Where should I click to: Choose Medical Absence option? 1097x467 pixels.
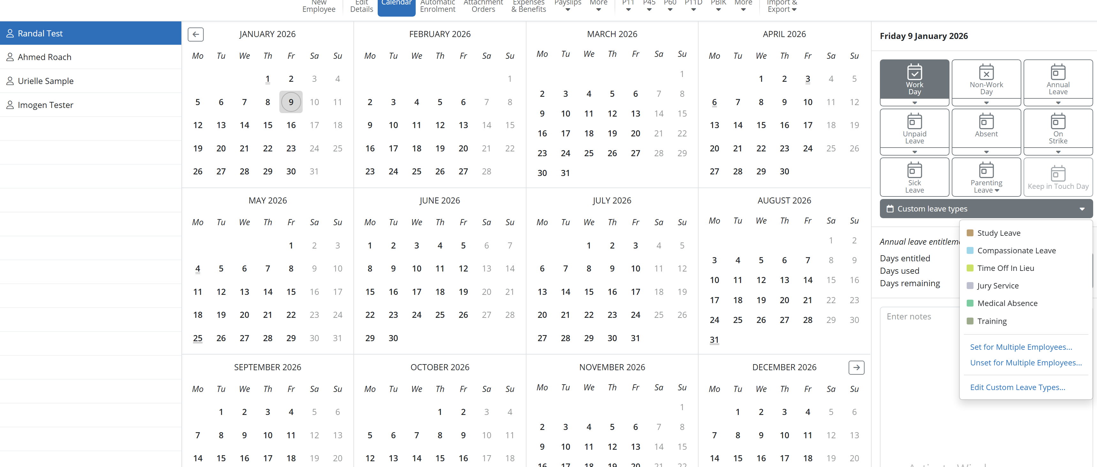[x=1025, y=303]
